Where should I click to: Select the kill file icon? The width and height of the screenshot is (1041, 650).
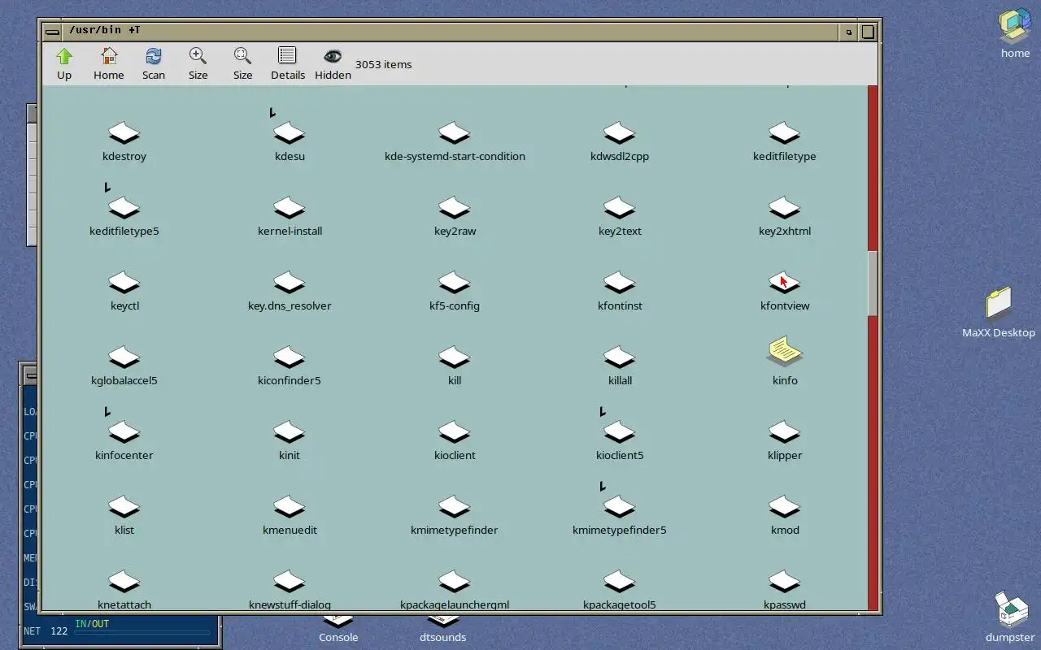point(455,357)
